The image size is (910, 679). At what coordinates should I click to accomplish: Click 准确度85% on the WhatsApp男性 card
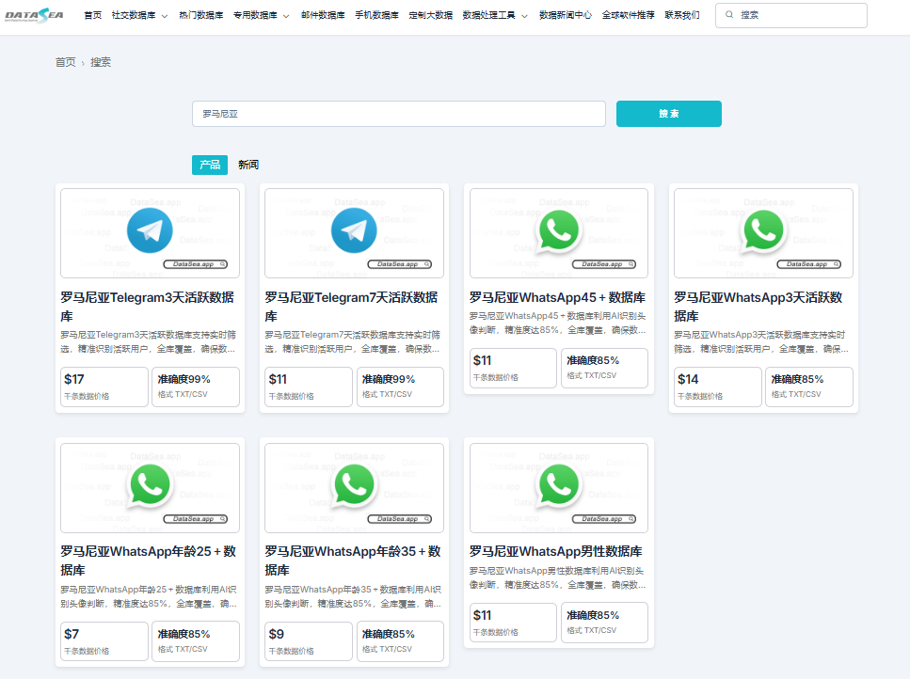pyautogui.click(x=593, y=615)
